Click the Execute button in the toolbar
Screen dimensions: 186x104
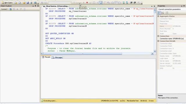78,3
